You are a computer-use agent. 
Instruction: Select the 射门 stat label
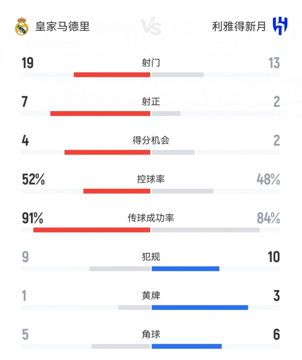point(151,63)
